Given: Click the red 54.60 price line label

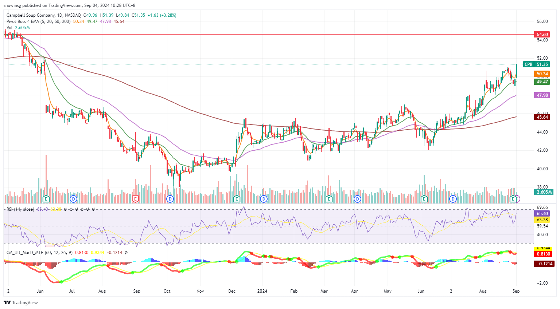Looking at the screenshot, I should tap(542, 35).
